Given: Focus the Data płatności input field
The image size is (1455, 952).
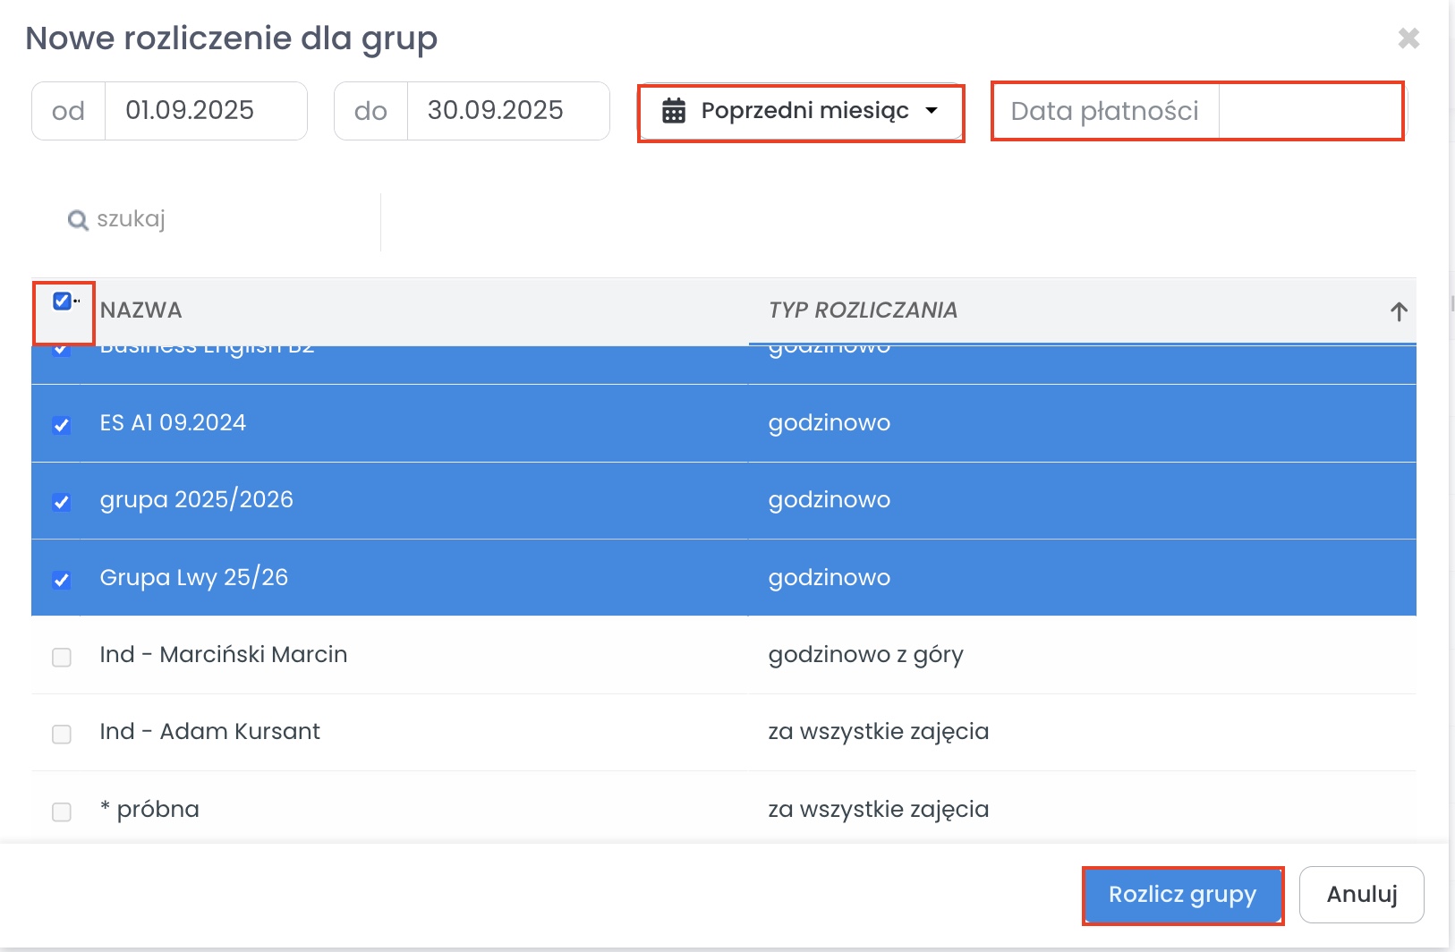Looking at the screenshot, I should 1309,111.
